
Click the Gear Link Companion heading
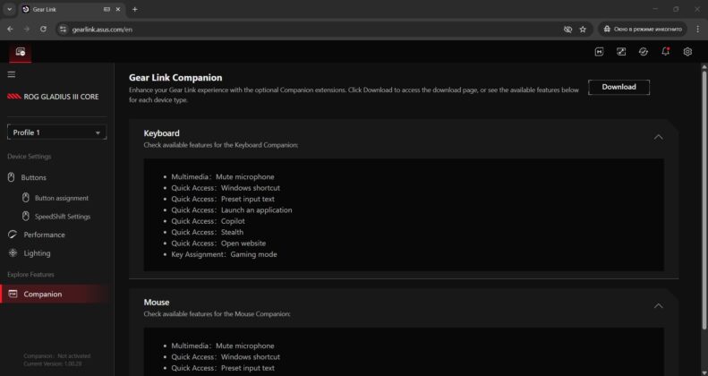point(175,78)
